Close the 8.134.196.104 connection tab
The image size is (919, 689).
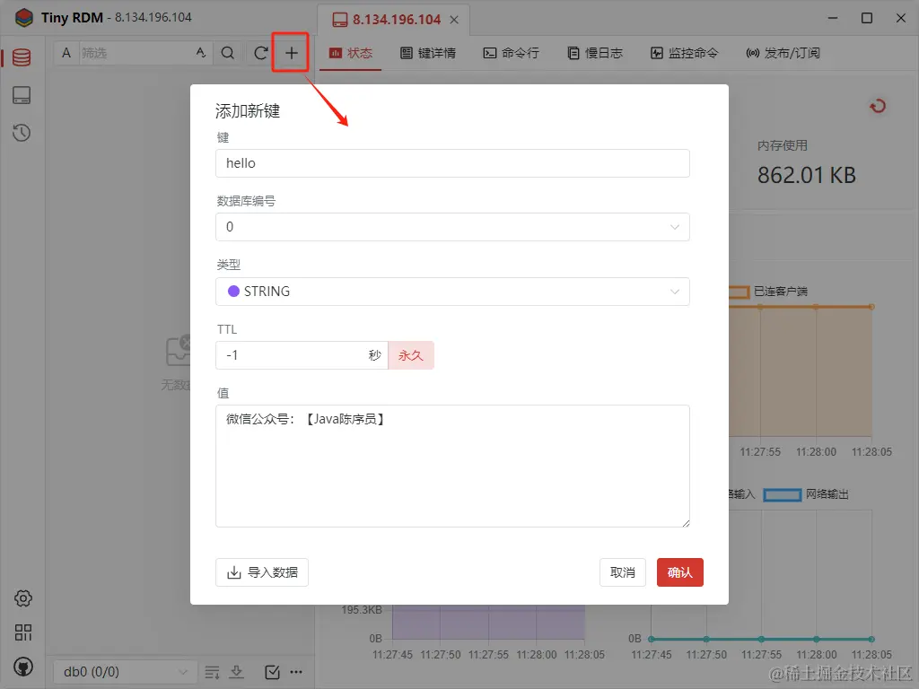(454, 20)
